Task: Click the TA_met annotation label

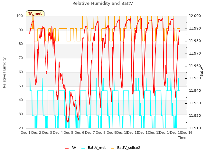Action: pos(35,13)
